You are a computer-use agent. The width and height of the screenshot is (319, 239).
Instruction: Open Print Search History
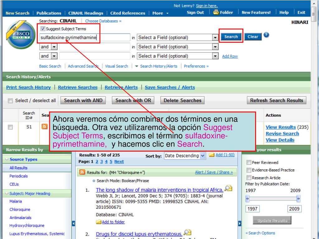click(28, 87)
